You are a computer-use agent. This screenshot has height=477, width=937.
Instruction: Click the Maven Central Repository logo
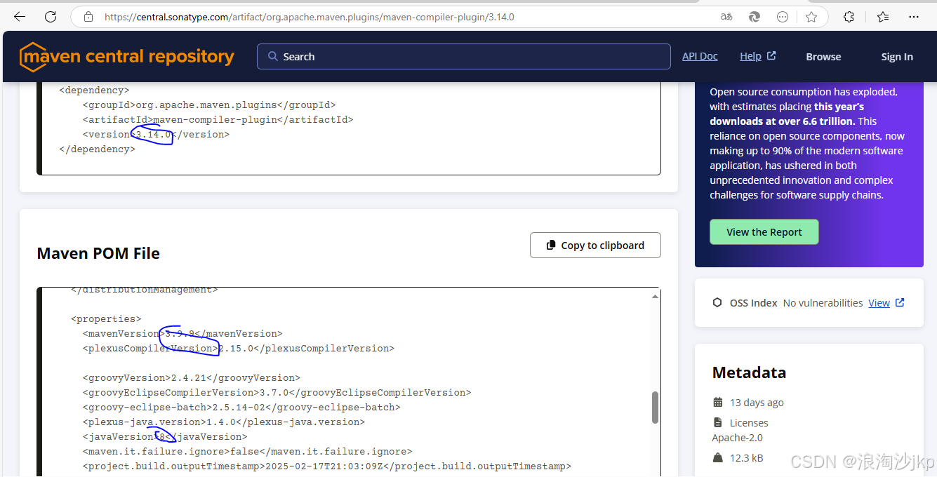click(x=127, y=57)
